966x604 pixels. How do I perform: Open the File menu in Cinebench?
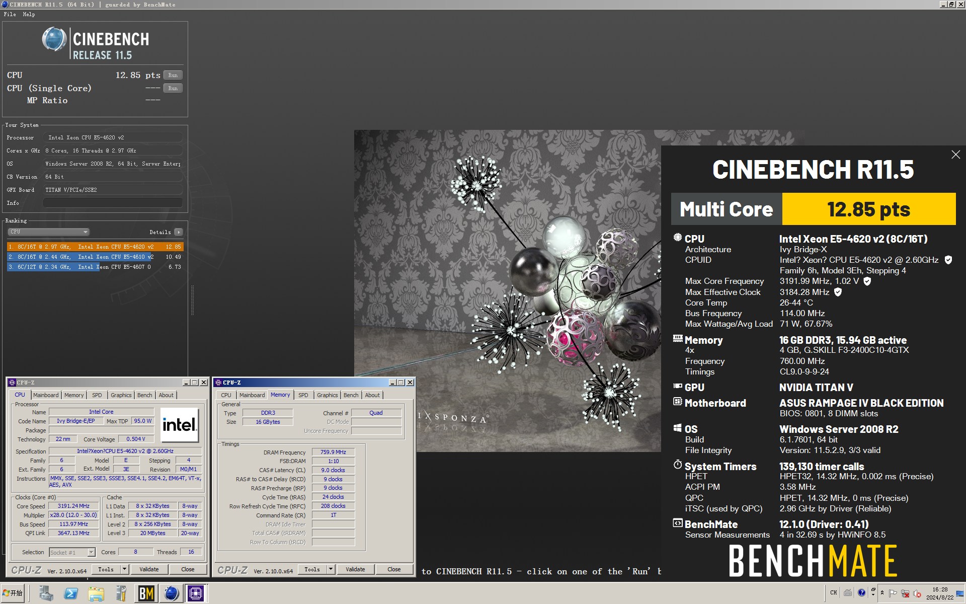click(x=10, y=14)
